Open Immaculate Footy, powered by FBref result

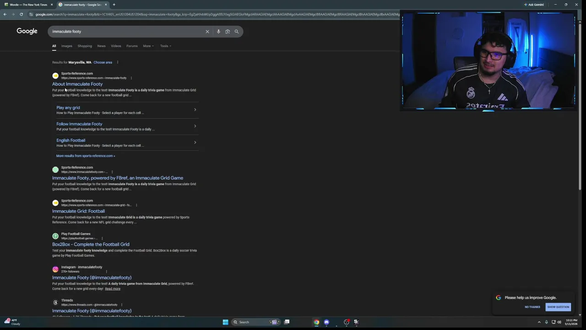coord(118,178)
